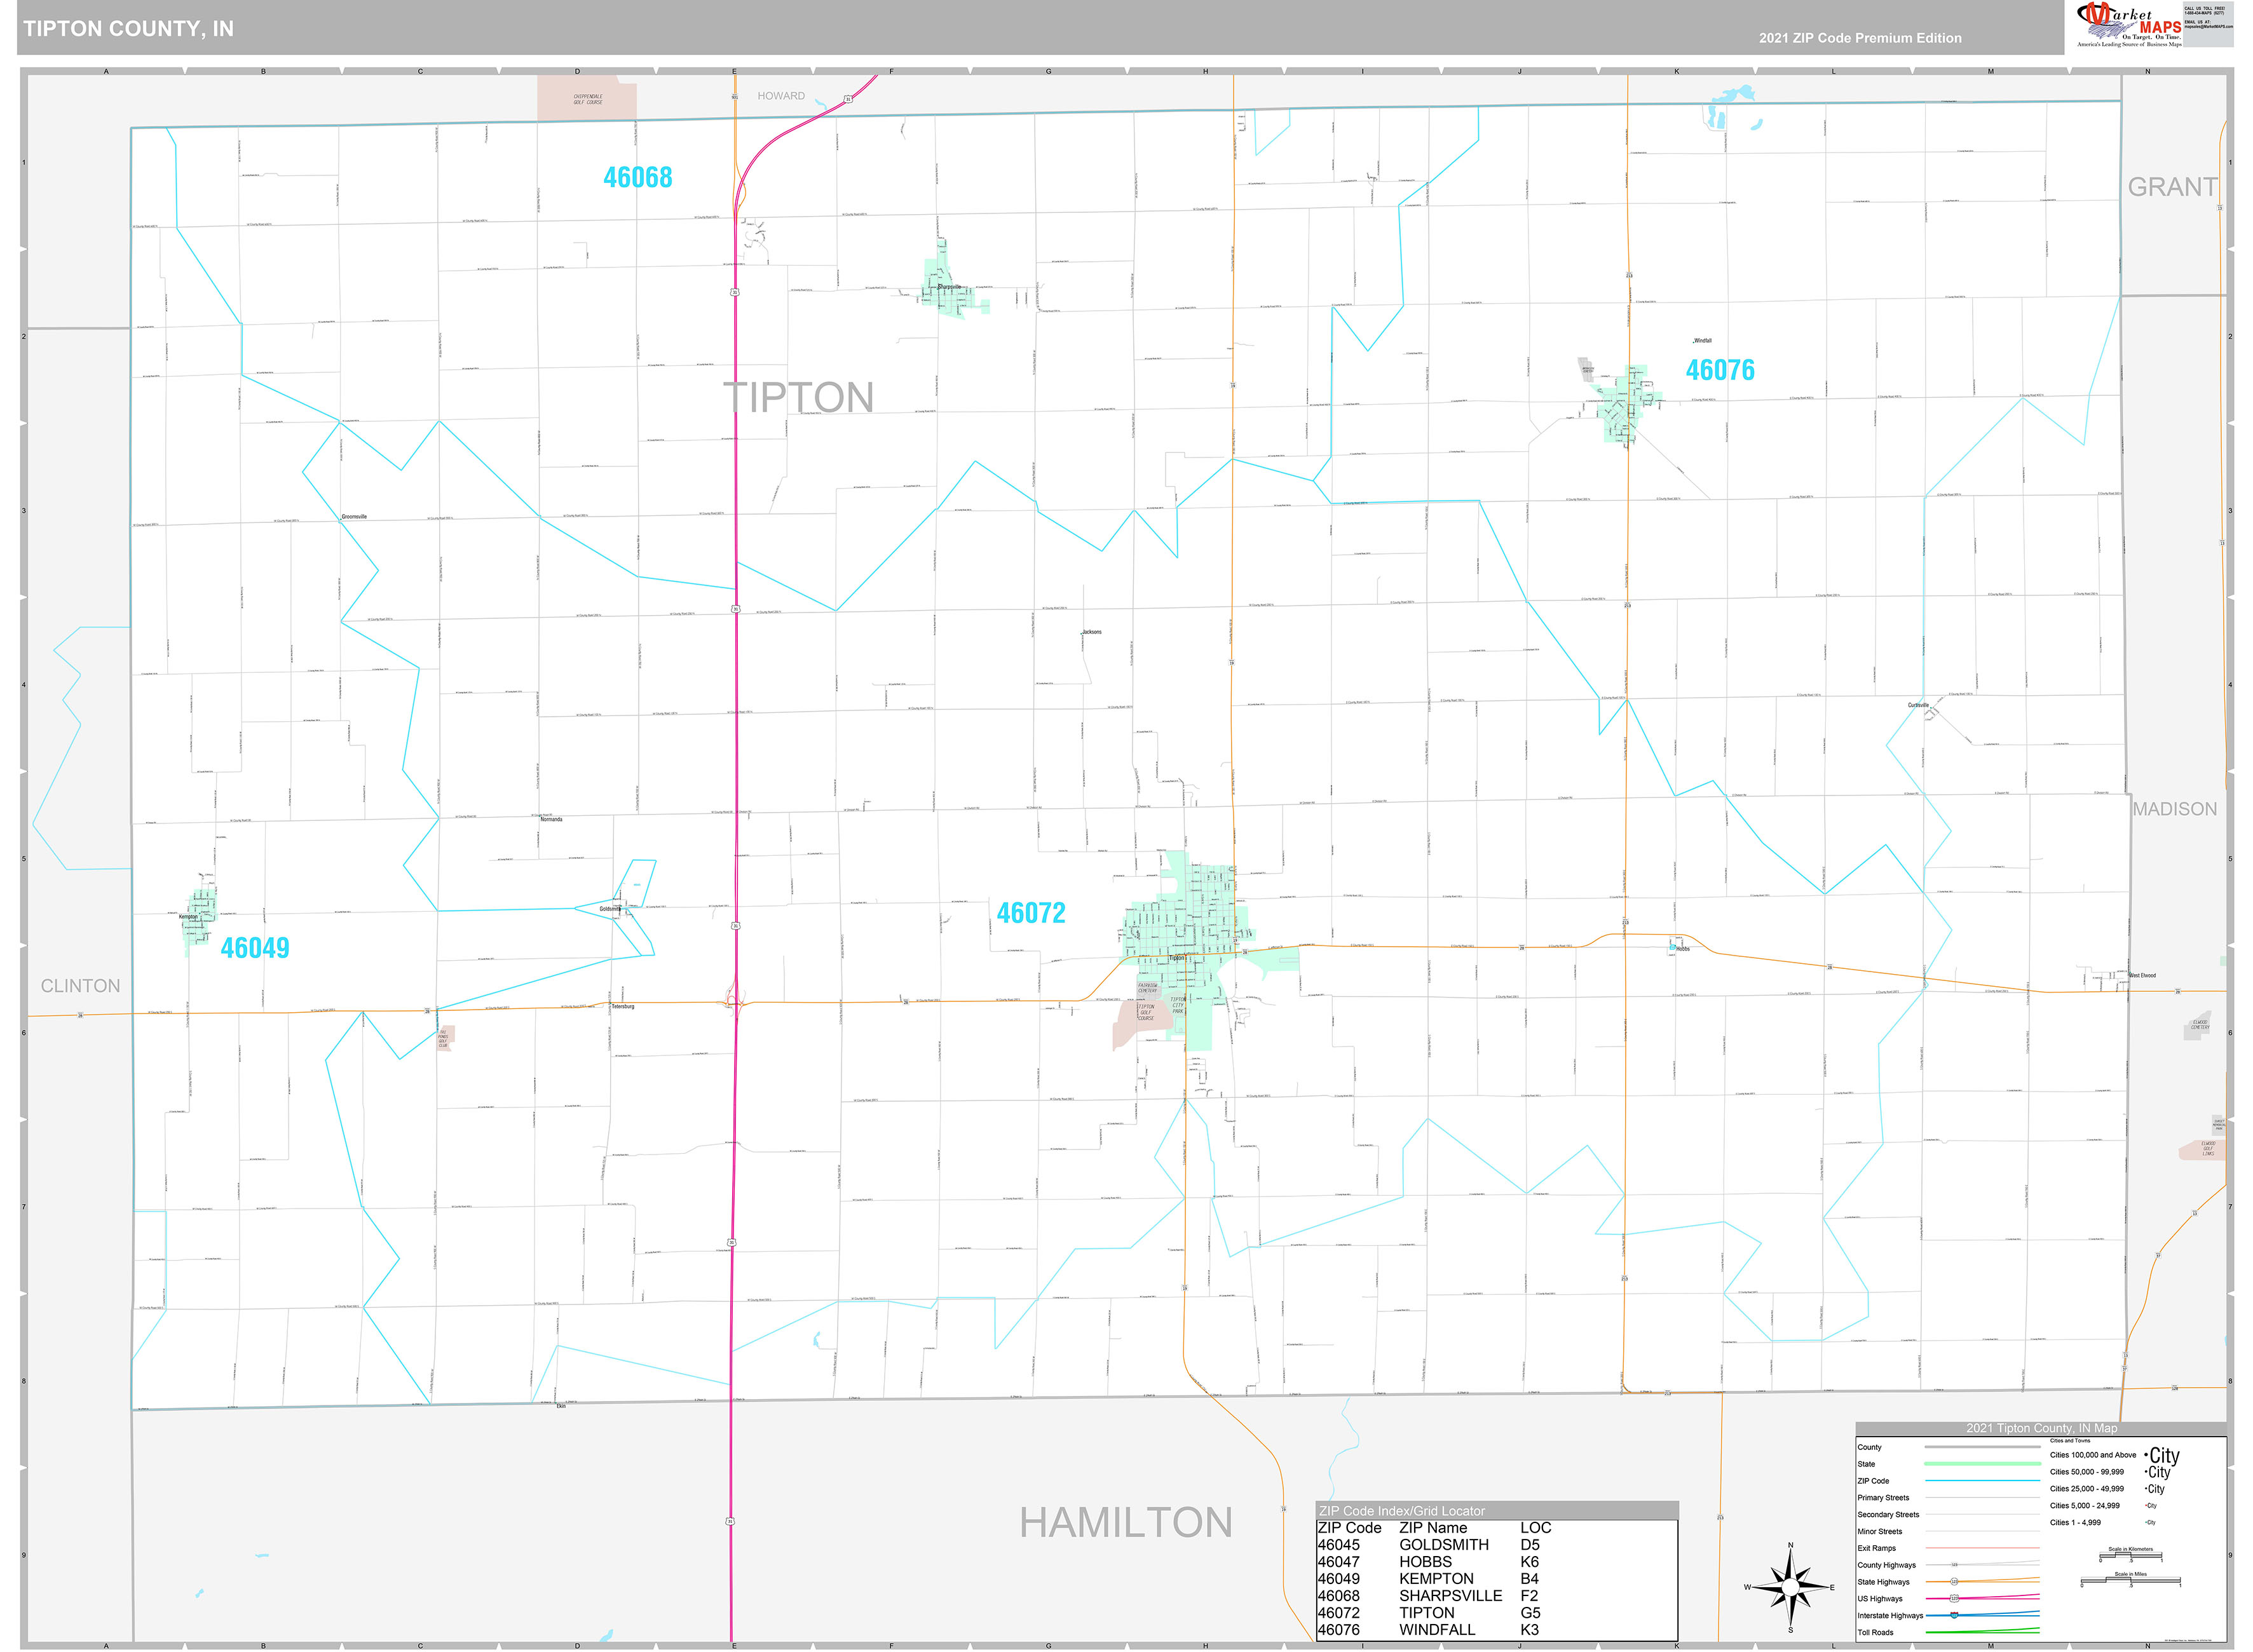2253x1652 pixels.
Task: Click the Interstate Highways shield symbol in legend
Action: pyautogui.click(x=1954, y=1616)
